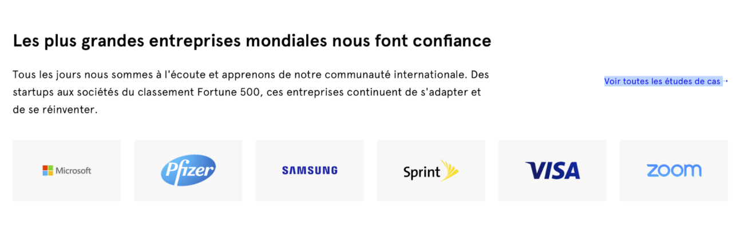This screenshot has width=744, height=233.
Task: Open the VISA logo card
Action: 552,170
